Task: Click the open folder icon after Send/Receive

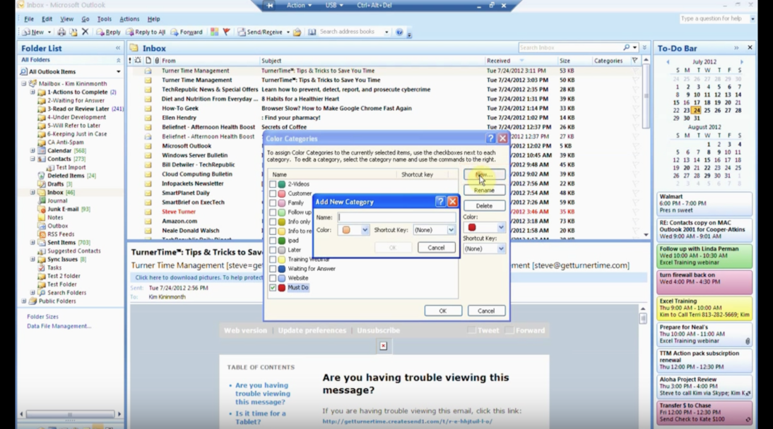Action: tap(297, 32)
